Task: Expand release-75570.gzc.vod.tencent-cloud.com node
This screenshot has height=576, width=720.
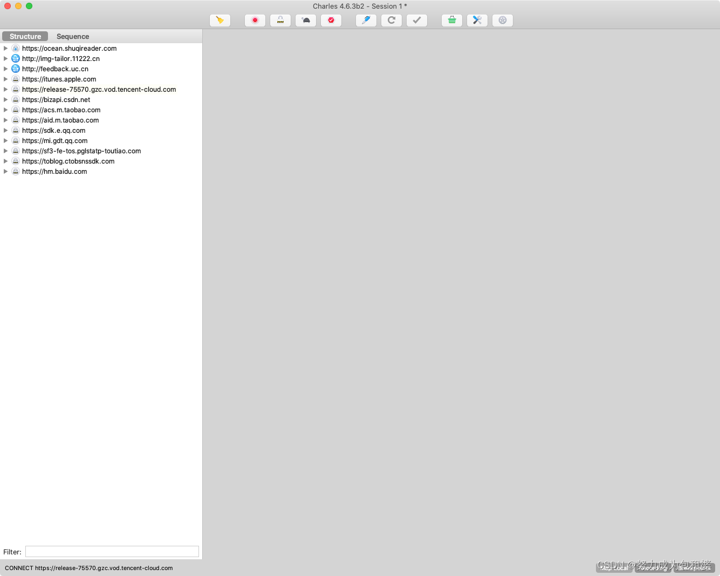Action: pyautogui.click(x=6, y=89)
